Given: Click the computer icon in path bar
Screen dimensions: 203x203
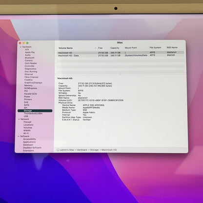Looking at the screenshot, I should [x=58, y=150].
